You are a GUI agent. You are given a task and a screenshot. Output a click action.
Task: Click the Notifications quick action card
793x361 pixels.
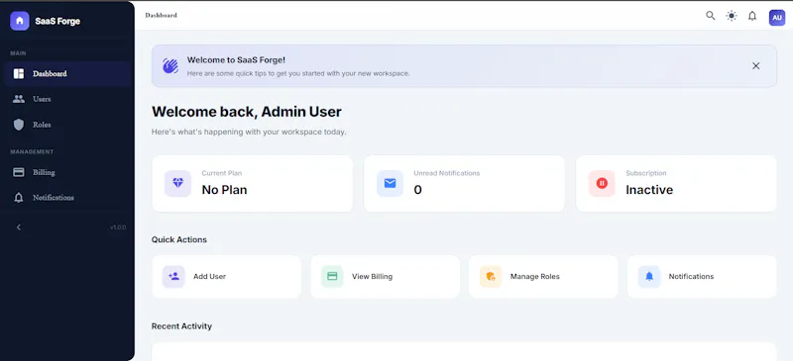click(x=702, y=277)
